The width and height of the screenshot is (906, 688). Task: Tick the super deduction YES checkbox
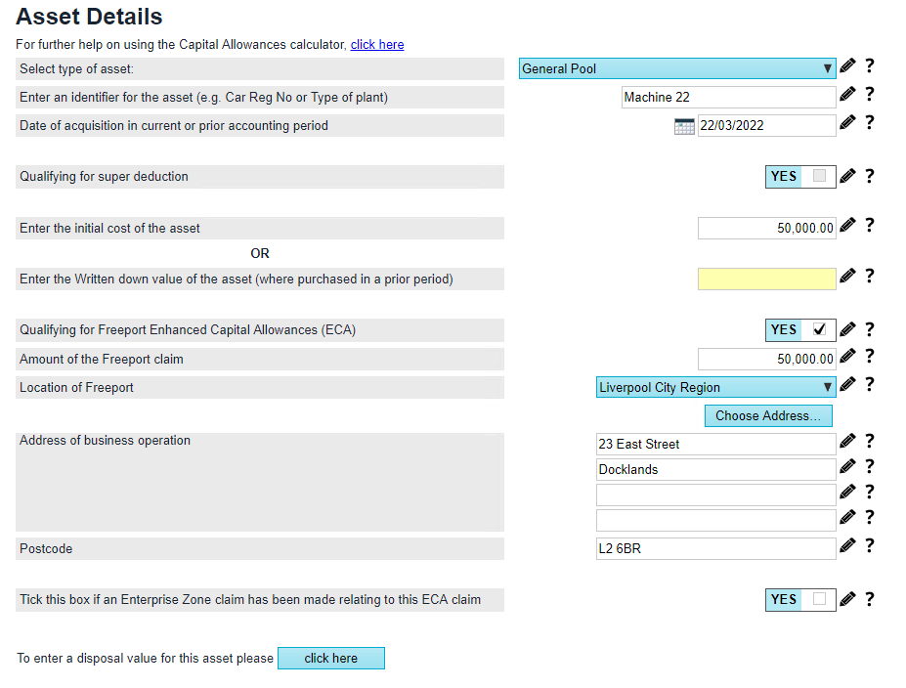click(820, 176)
